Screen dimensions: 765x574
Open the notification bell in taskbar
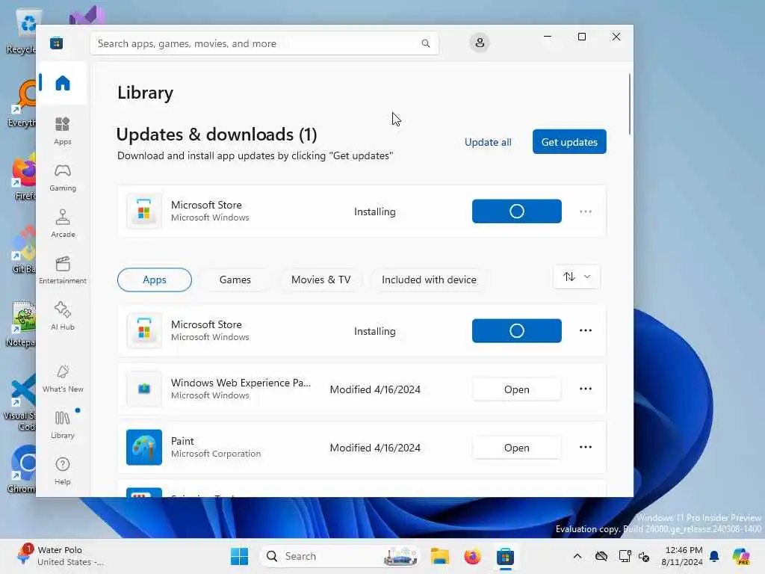(x=714, y=556)
